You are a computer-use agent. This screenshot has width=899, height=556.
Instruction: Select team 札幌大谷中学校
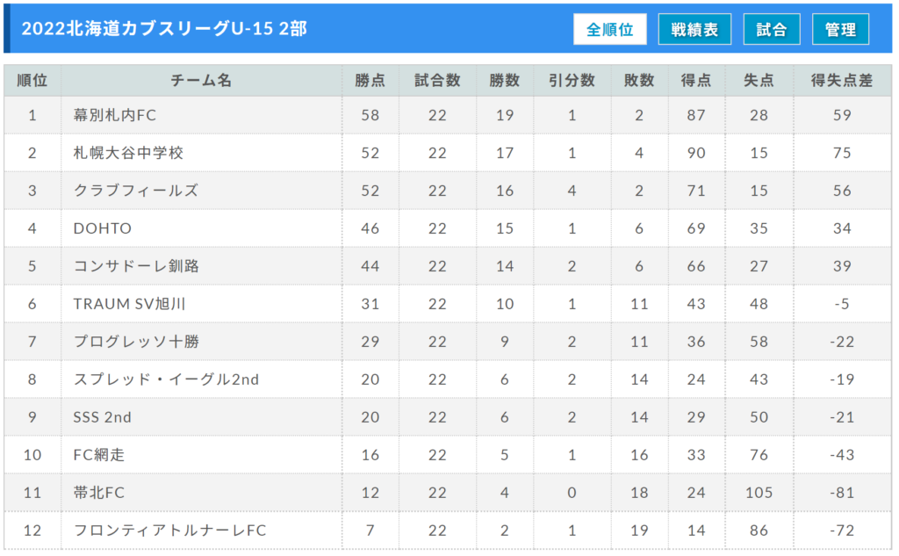(x=128, y=153)
